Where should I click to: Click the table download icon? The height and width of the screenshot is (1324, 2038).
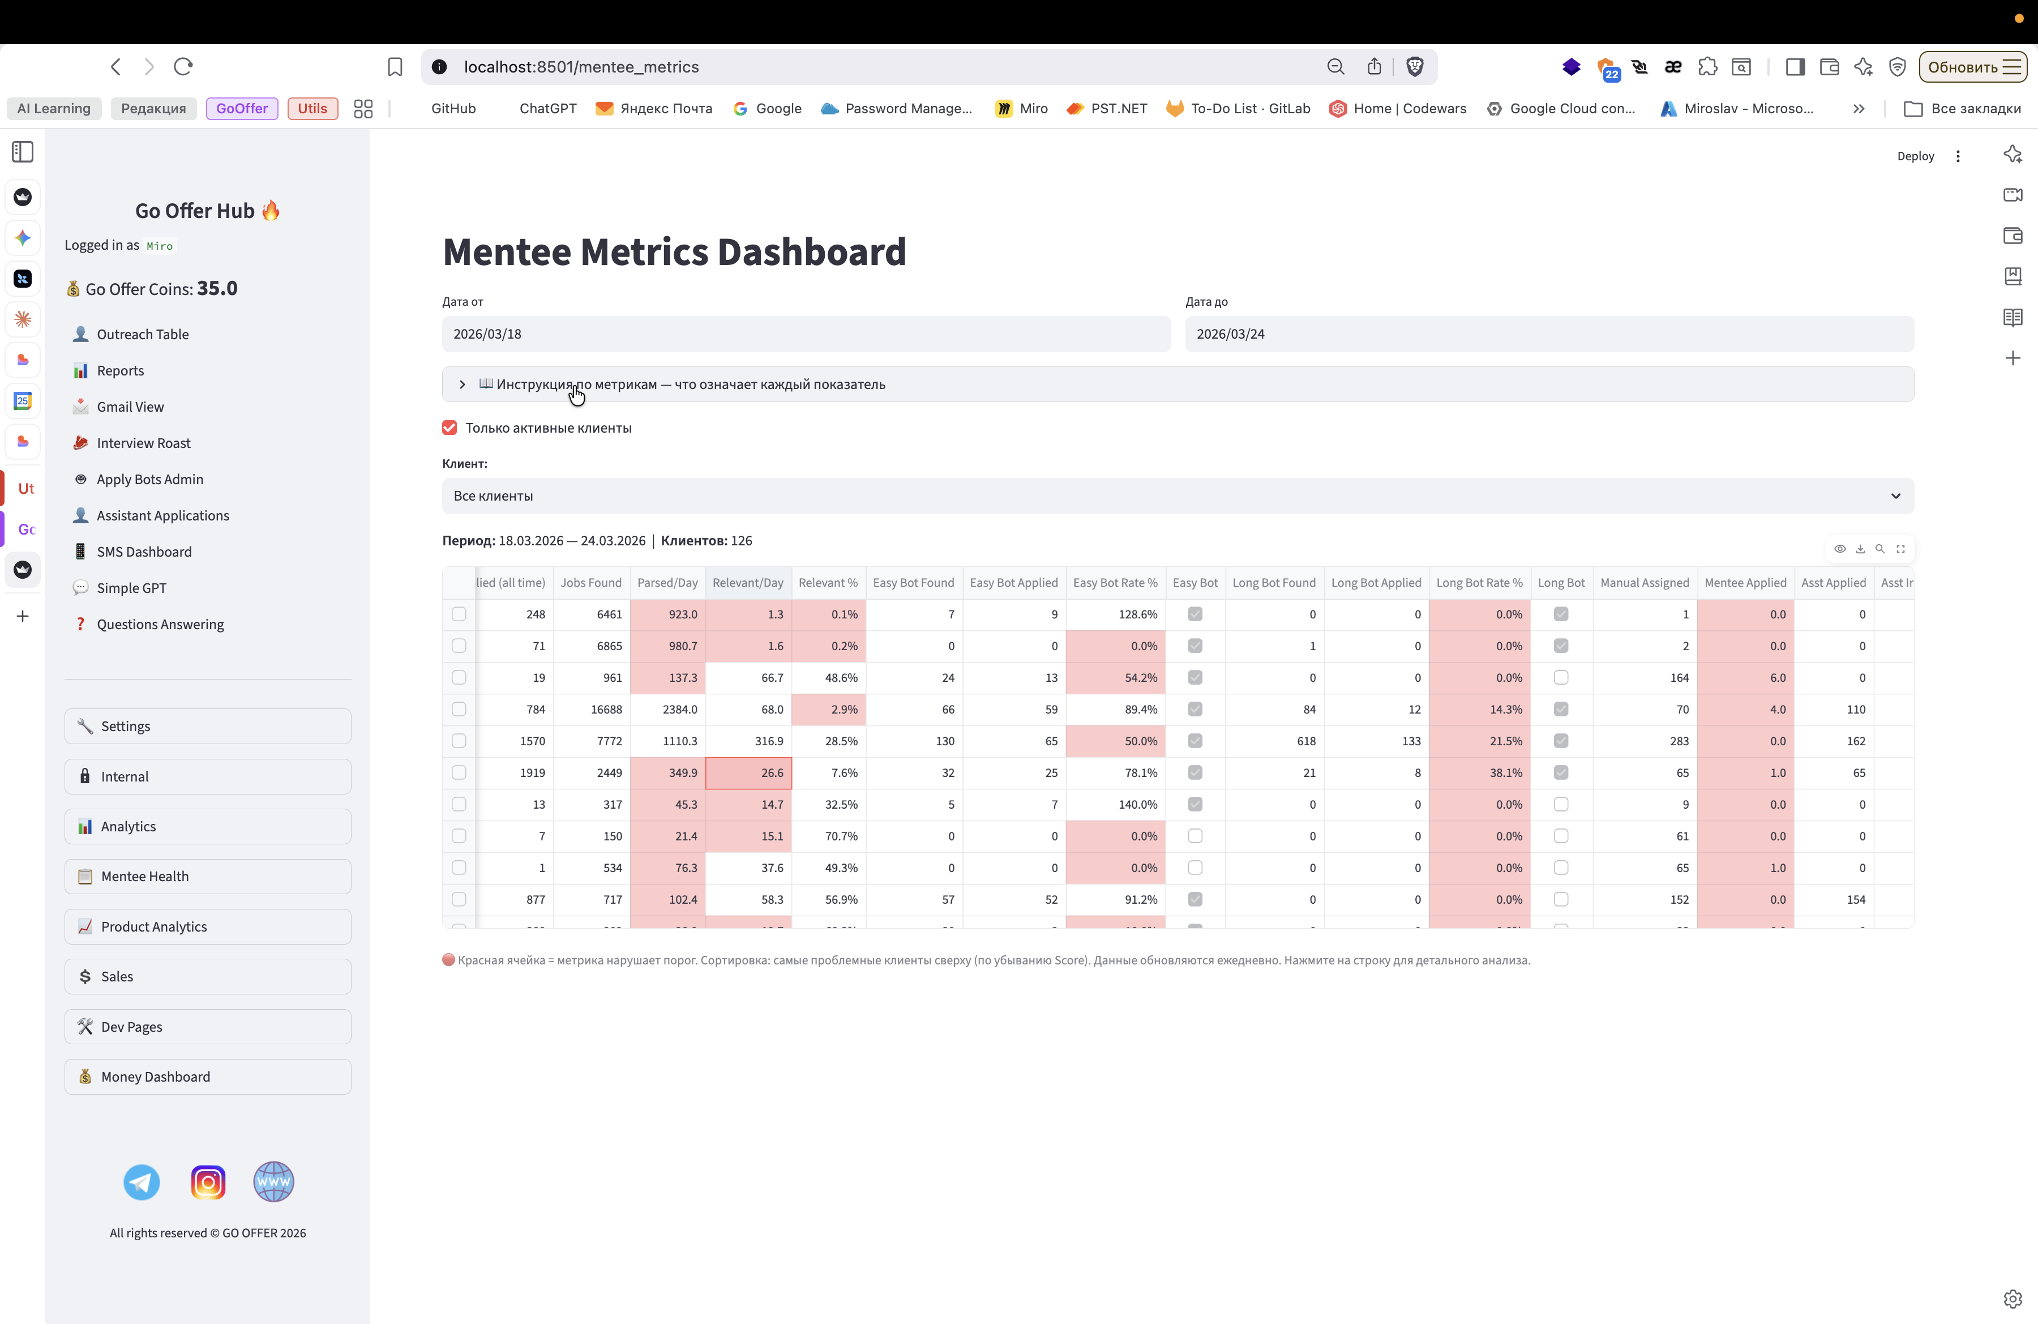pyautogui.click(x=1860, y=549)
